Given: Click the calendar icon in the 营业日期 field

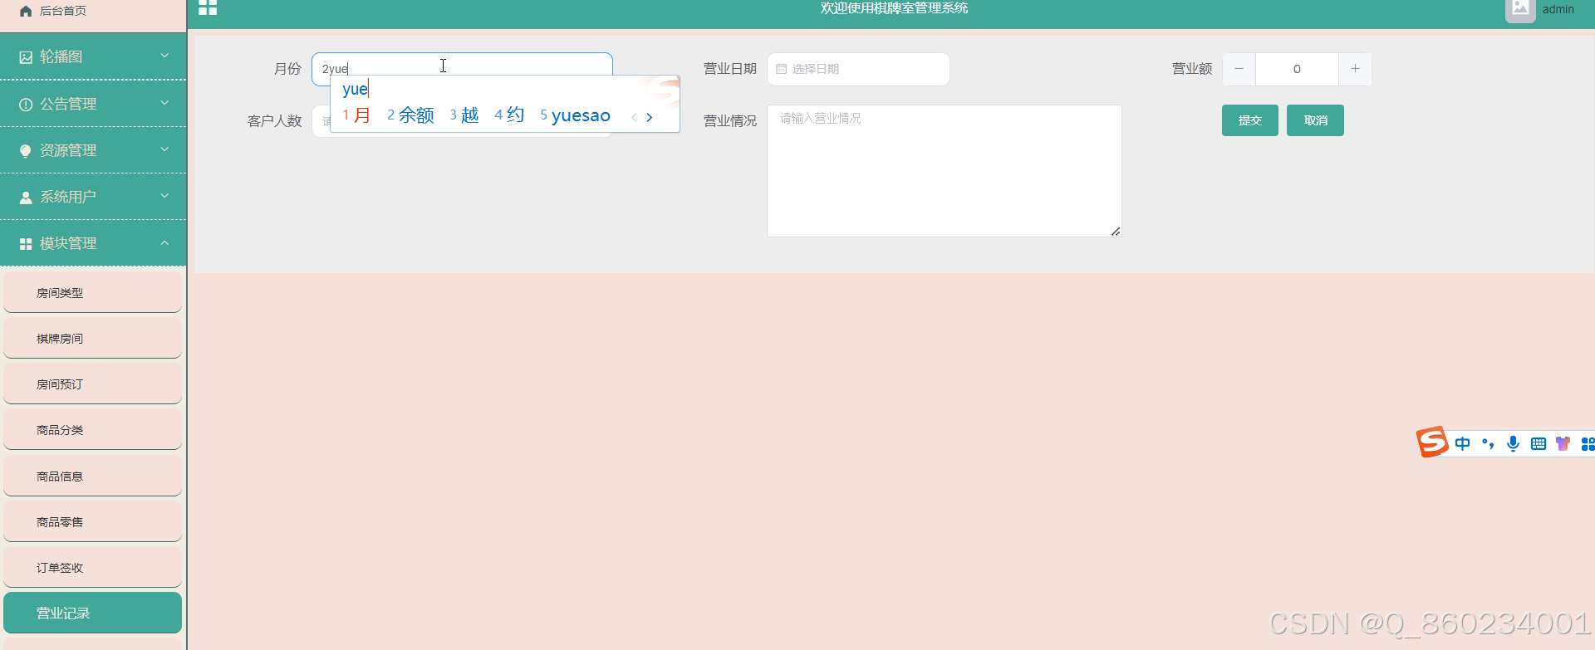Looking at the screenshot, I should pyautogui.click(x=781, y=70).
